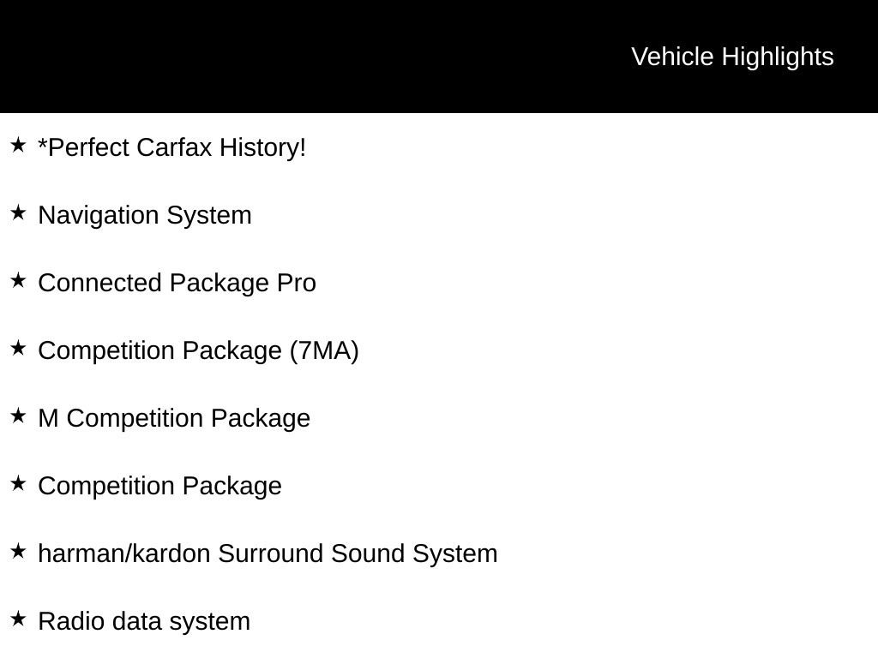Click the Competition Package entry without code
The width and height of the screenshot is (878, 658).
click(x=160, y=487)
